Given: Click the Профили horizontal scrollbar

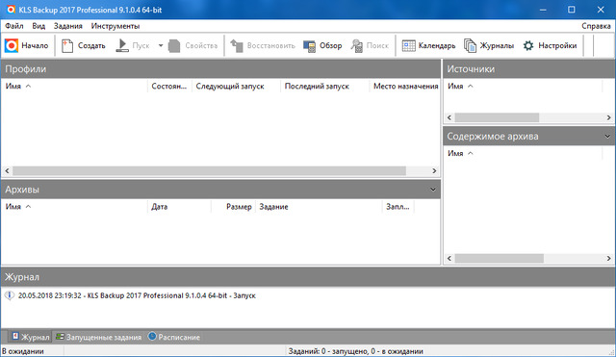Looking at the screenshot, I should click(209, 171).
